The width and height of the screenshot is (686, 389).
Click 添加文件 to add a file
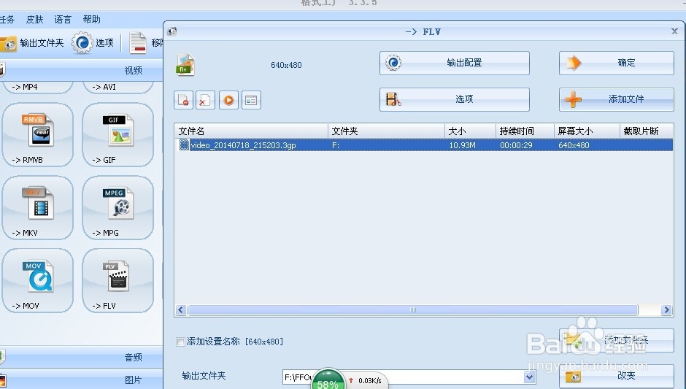(616, 99)
